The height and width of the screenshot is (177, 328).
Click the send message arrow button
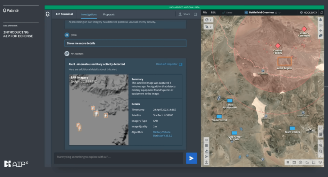(191, 158)
